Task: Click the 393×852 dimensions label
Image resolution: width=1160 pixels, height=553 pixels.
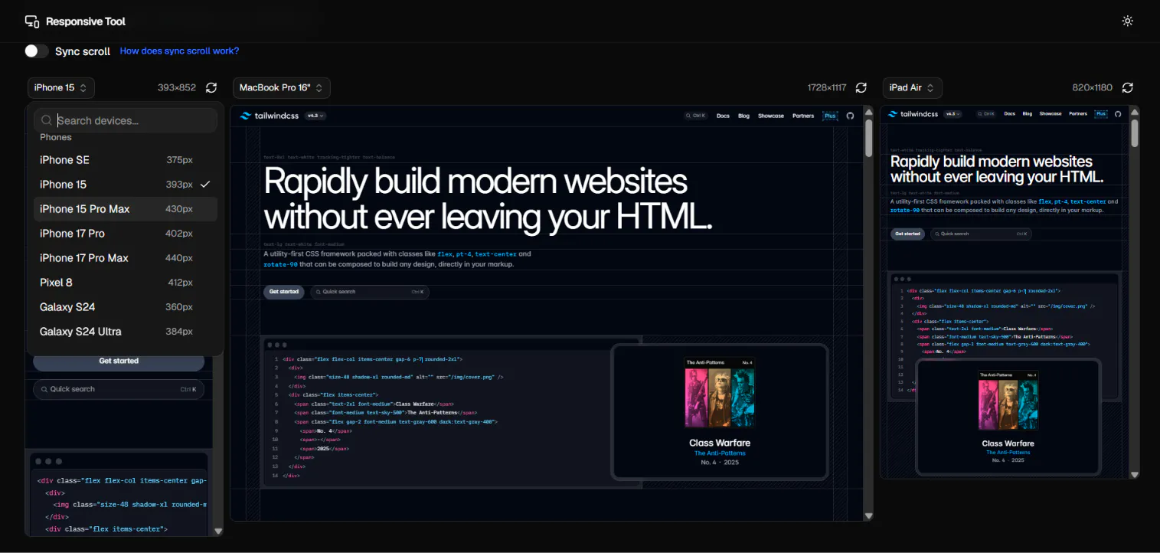Action: 177,88
